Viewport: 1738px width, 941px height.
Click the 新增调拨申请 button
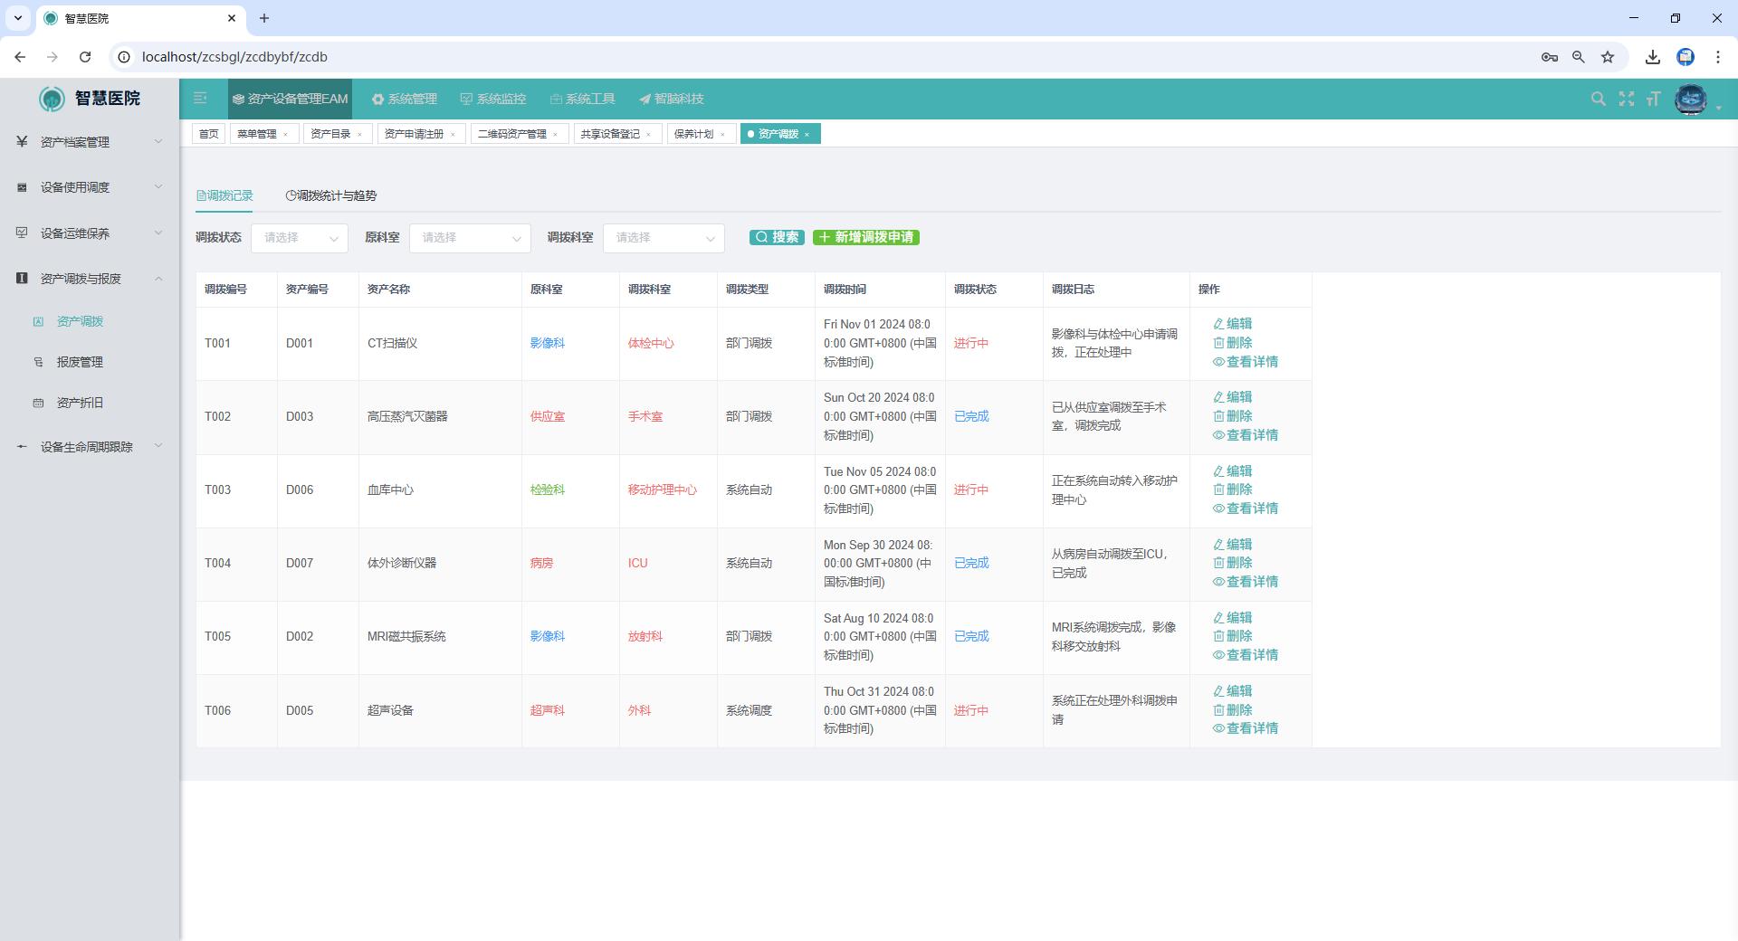(x=865, y=237)
